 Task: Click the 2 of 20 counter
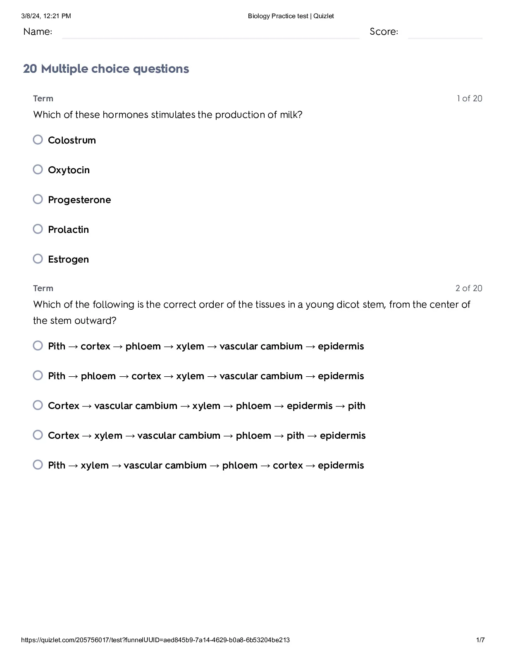pyautogui.click(x=469, y=288)
